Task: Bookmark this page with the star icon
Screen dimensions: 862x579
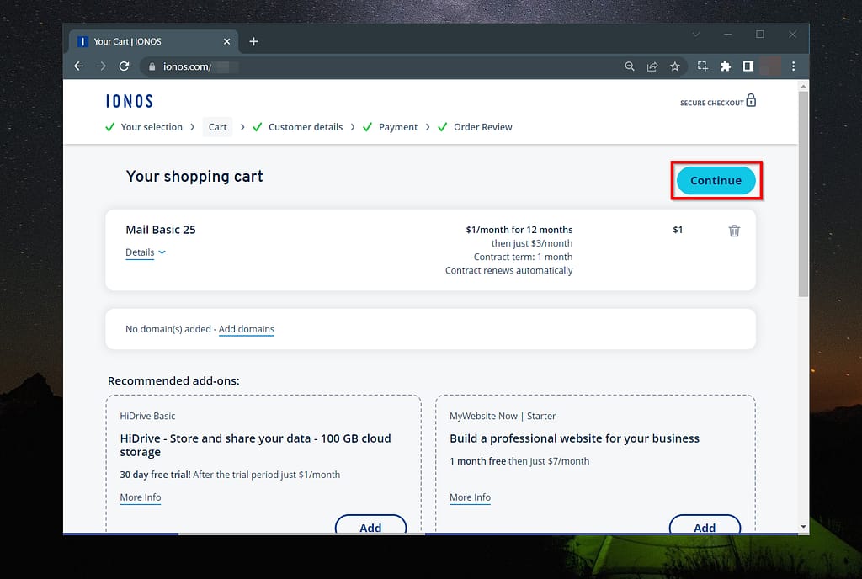Action: (675, 66)
